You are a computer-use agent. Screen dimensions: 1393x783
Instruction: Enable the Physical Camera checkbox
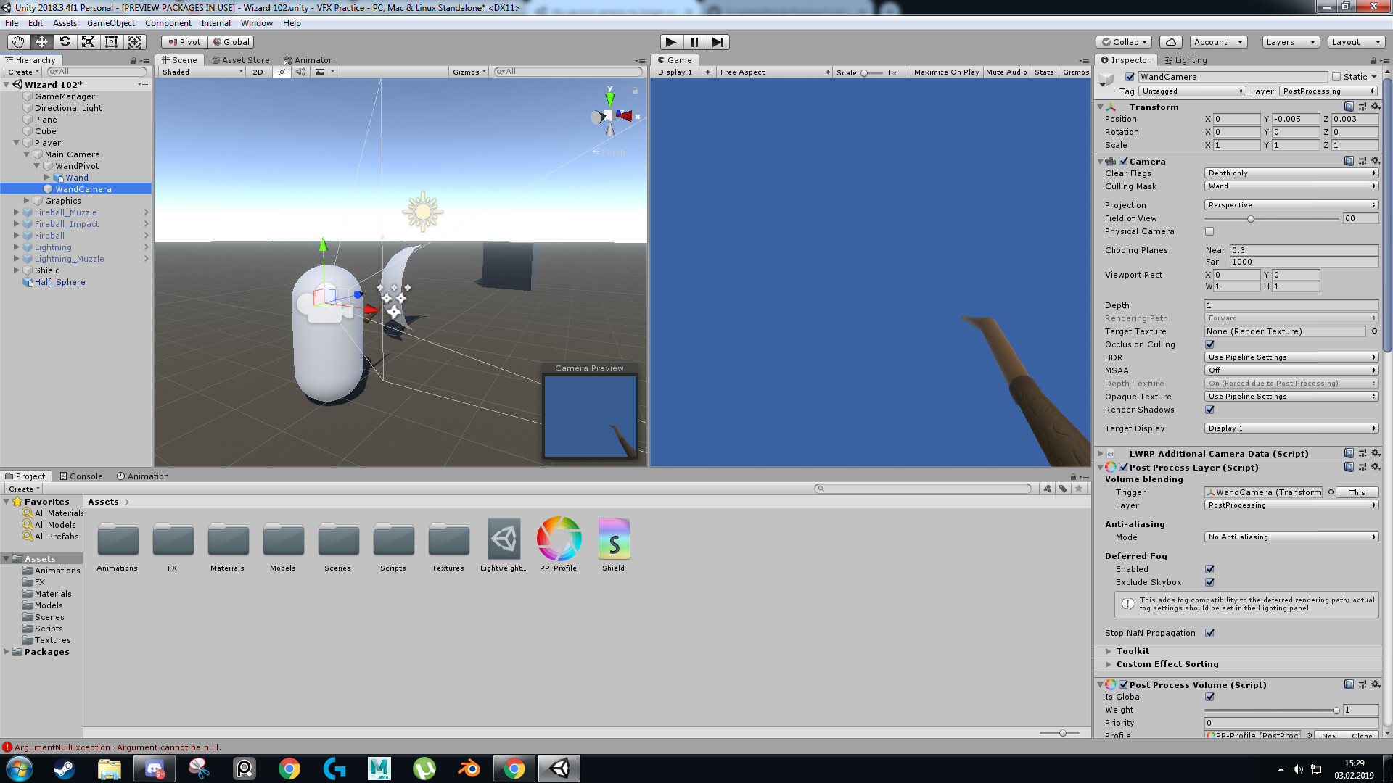pos(1209,231)
